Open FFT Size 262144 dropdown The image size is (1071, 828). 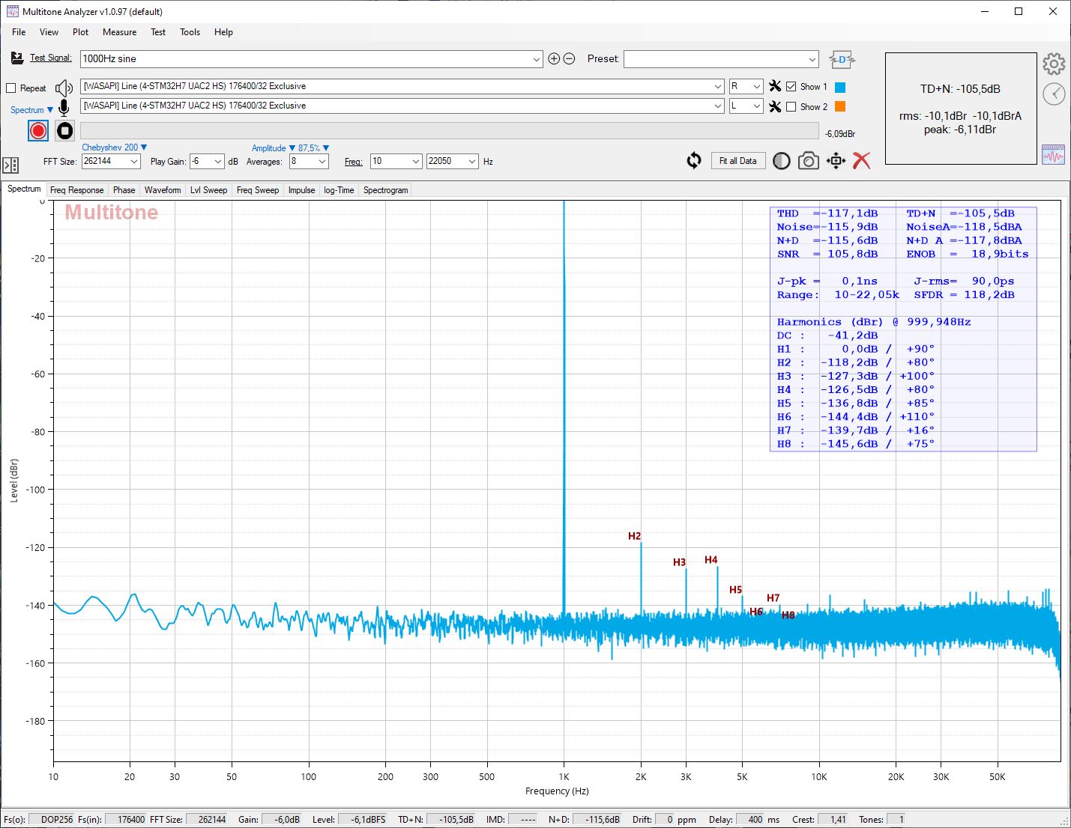pos(111,161)
